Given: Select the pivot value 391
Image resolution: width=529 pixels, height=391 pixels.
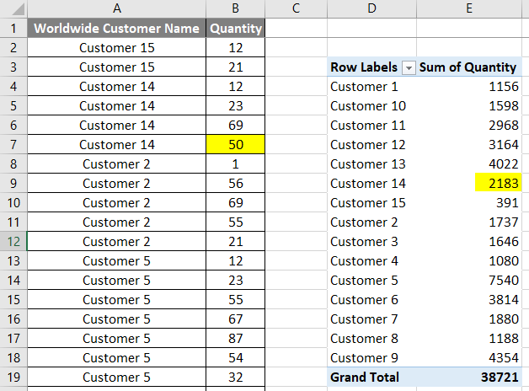Looking at the screenshot, I should pos(507,203).
